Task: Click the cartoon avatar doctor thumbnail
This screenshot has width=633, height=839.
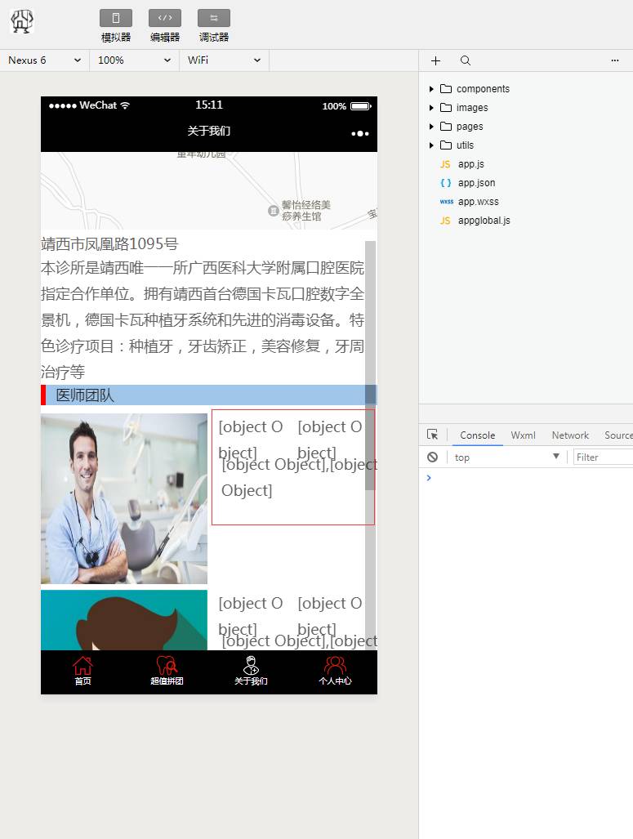Action: 123,619
